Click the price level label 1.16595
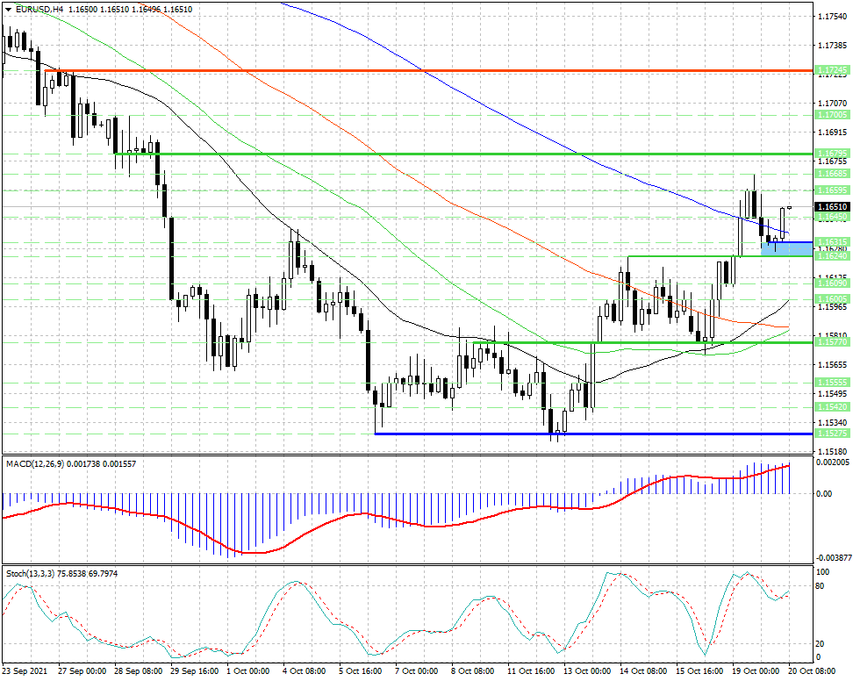Screen dimensions: 853x681 (x=832, y=190)
